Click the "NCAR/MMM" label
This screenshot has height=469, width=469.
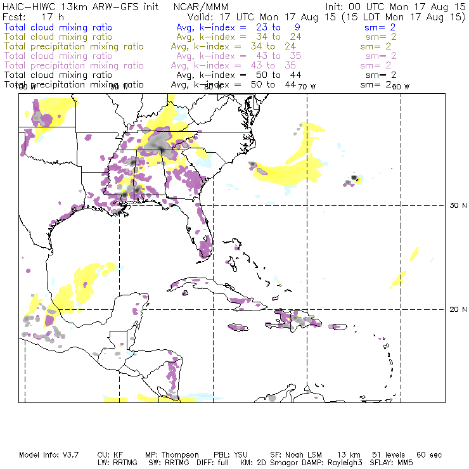pyautogui.click(x=201, y=7)
